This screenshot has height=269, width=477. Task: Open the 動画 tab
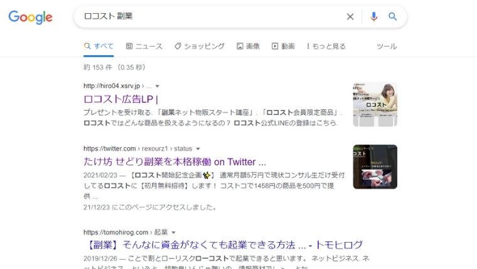pyautogui.click(x=283, y=47)
